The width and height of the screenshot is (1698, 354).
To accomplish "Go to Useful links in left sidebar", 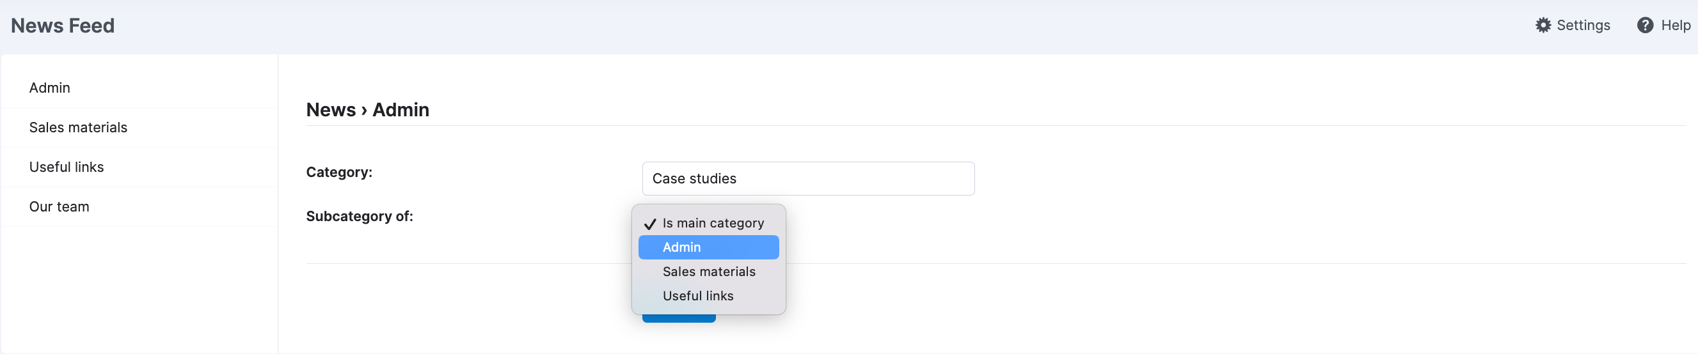I will 66,167.
